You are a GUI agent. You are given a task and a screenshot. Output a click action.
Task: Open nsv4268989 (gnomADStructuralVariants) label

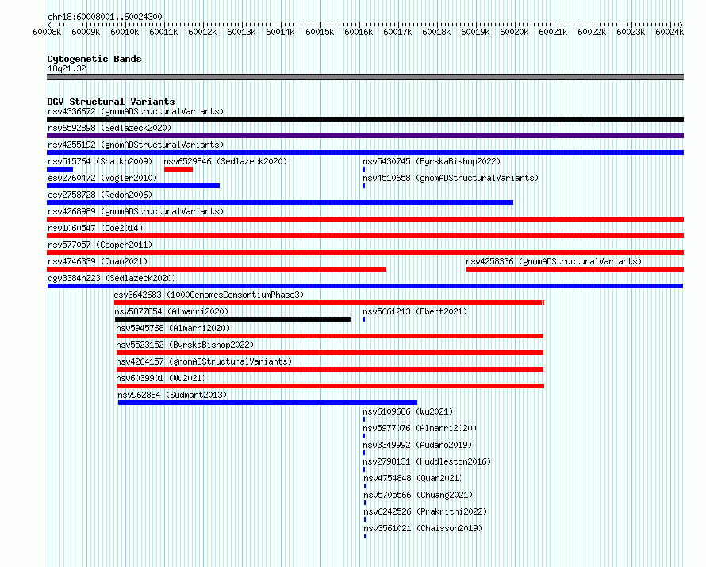(x=136, y=211)
